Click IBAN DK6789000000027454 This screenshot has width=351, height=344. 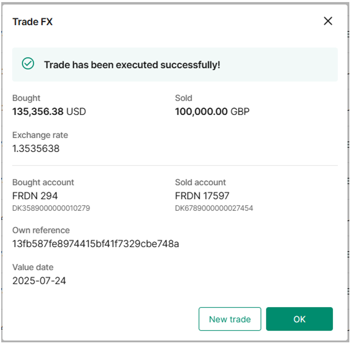point(214,208)
